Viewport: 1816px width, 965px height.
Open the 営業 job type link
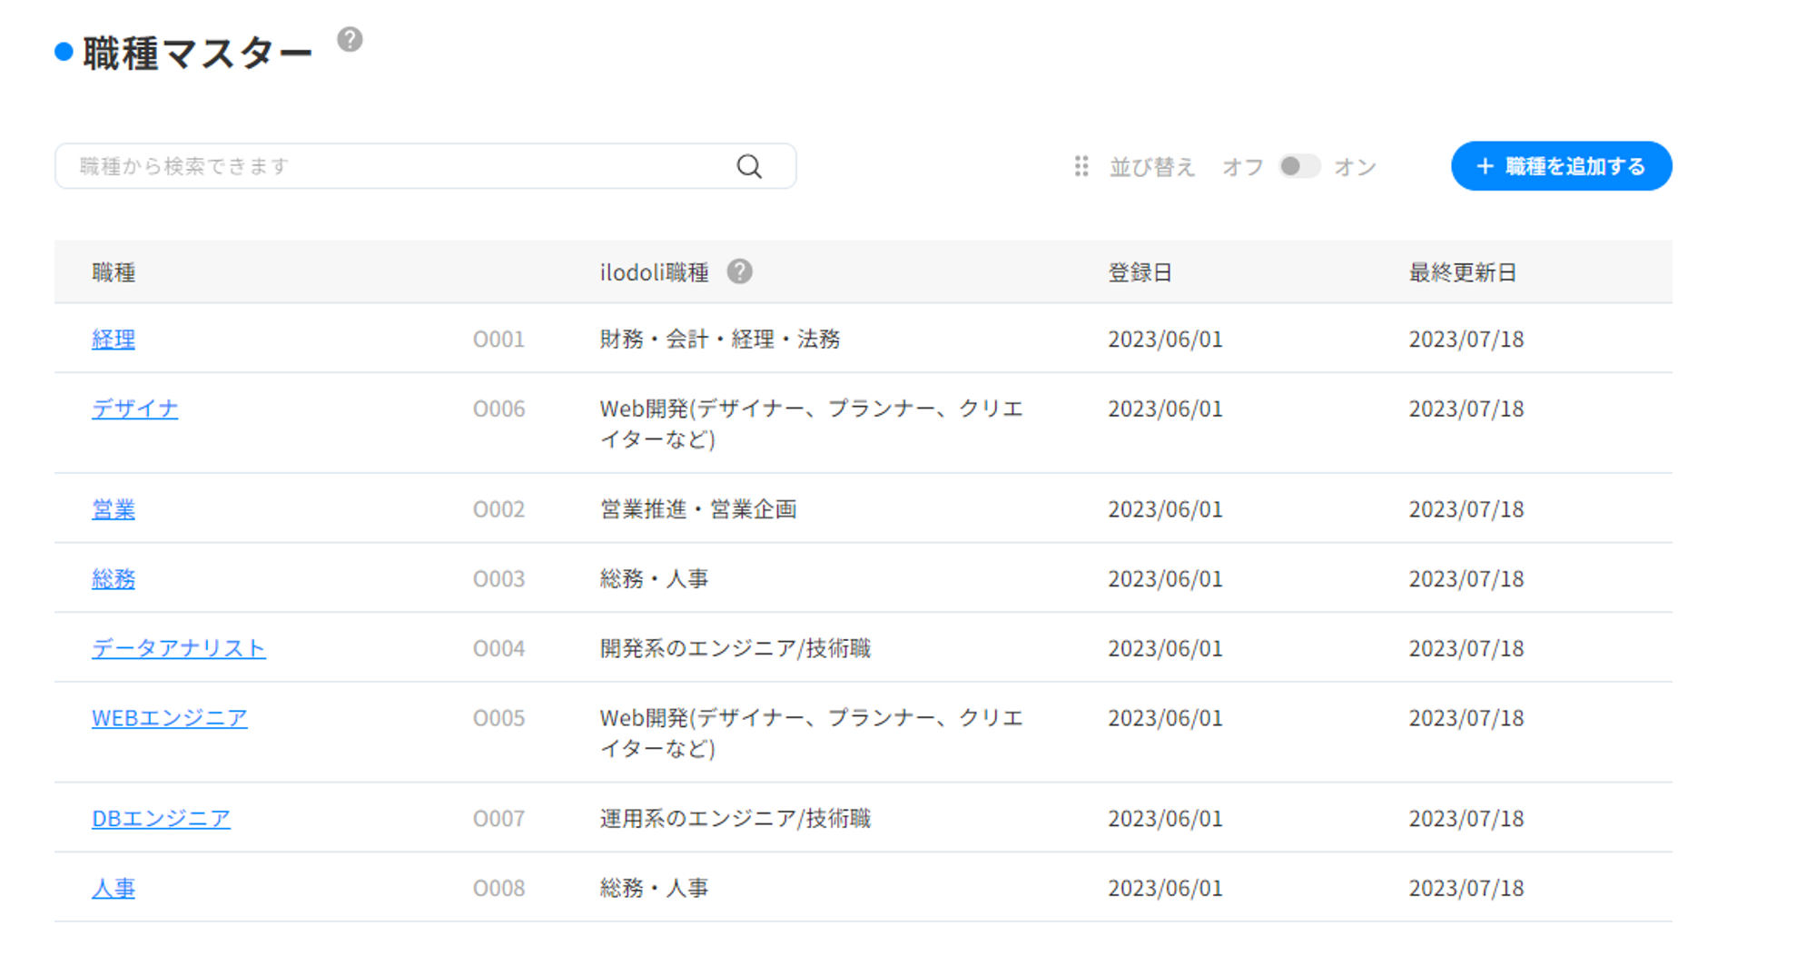point(113,509)
